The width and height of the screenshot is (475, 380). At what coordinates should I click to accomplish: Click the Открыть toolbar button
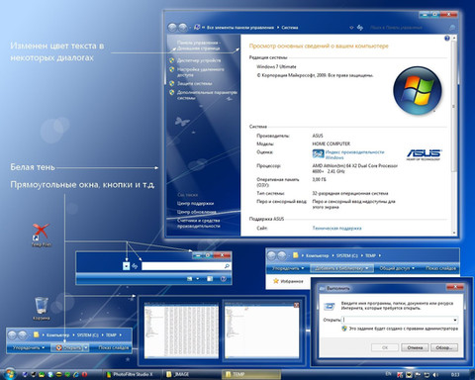(67, 348)
